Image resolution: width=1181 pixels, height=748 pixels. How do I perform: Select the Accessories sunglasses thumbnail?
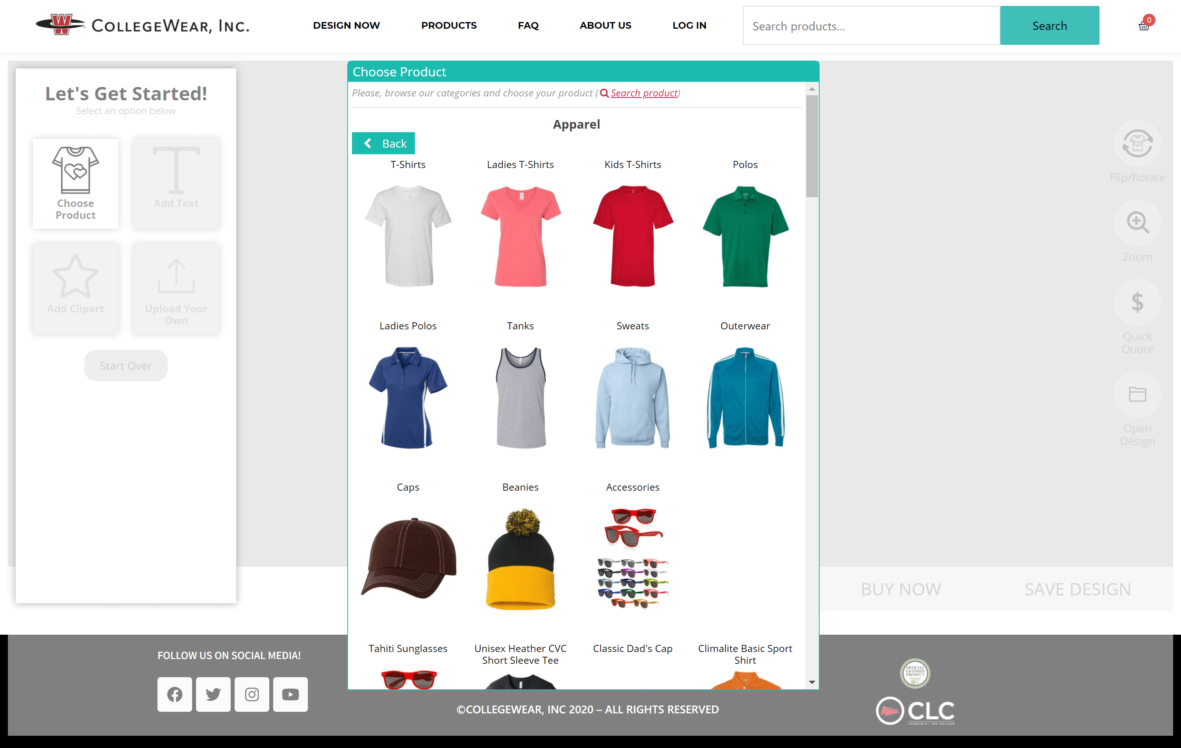tap(633, 558)
